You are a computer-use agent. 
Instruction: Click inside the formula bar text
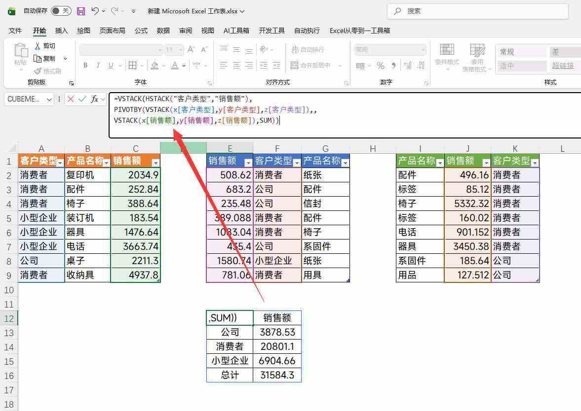pyautogui.click(x=345, y=115)
